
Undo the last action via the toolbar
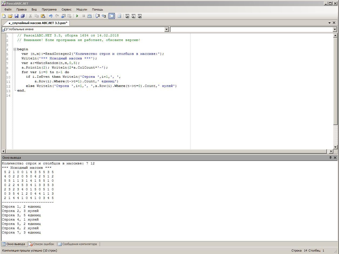(51, 16)
